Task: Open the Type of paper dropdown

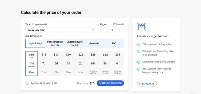Action: 61,30
